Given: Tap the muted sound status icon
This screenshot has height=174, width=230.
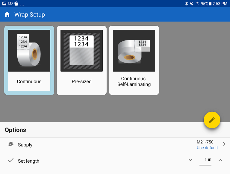Looking at the screenshot, I should click(192, 4).
